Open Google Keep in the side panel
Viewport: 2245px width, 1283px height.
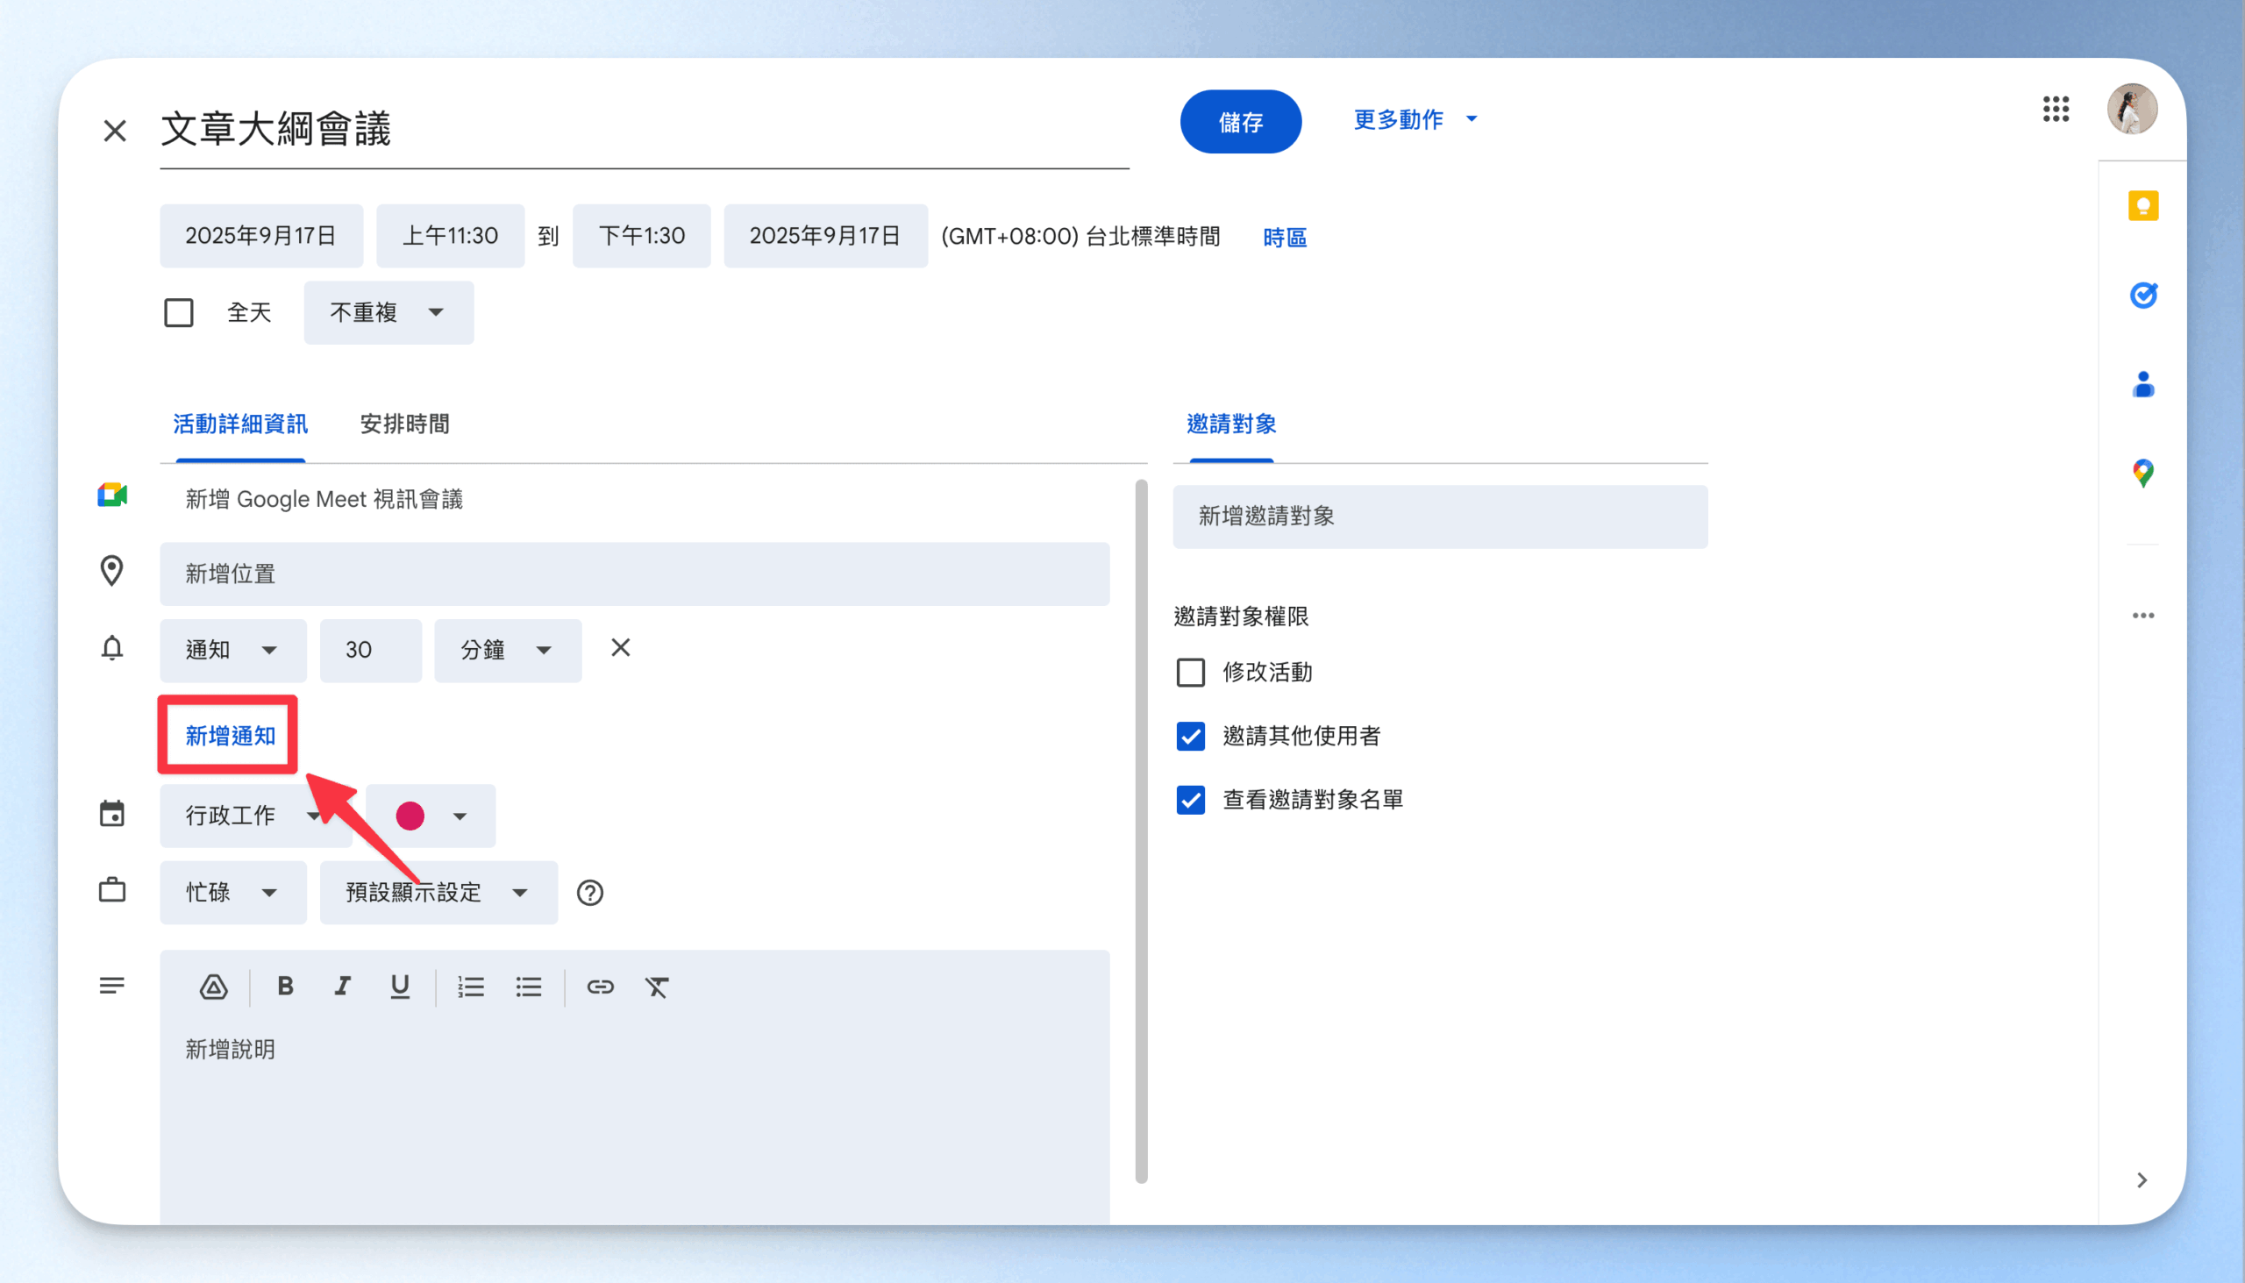(2142, 206)
